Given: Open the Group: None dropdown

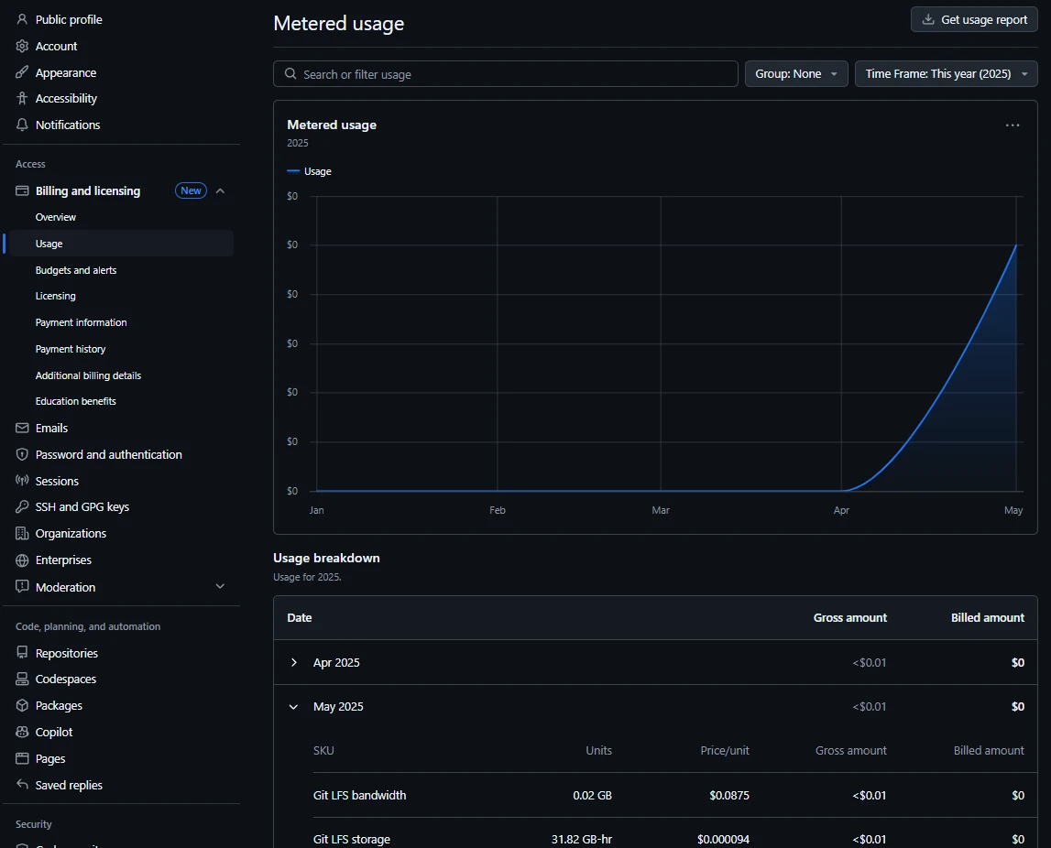Looking at the screenshot, I should click(x=795, y=73).
